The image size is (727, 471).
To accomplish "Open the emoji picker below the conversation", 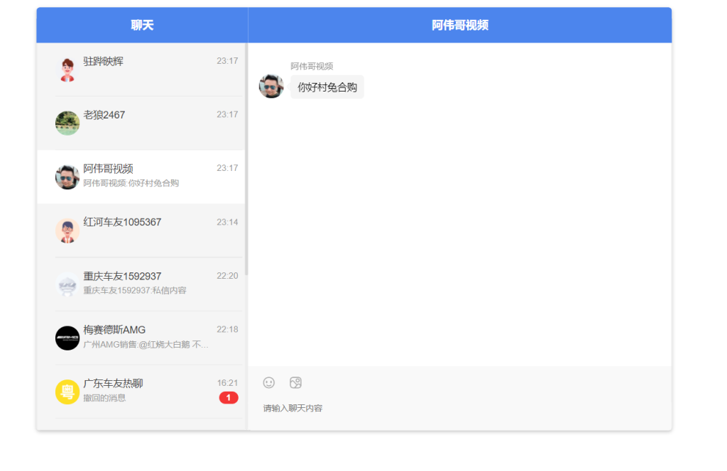I will pyautogui.click(x=269, y=382).
